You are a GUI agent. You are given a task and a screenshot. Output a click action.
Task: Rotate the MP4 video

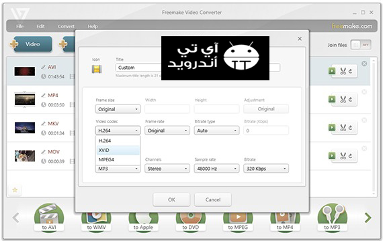[x=351, y=99]
